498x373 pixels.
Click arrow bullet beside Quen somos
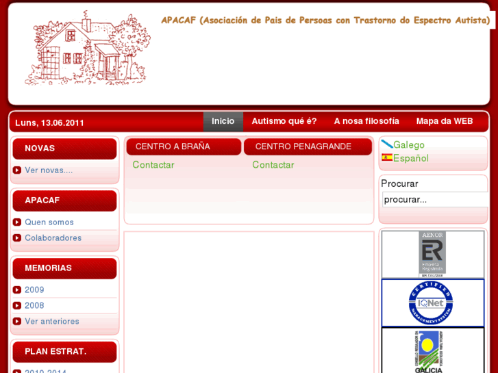click(x=17, y=222)
